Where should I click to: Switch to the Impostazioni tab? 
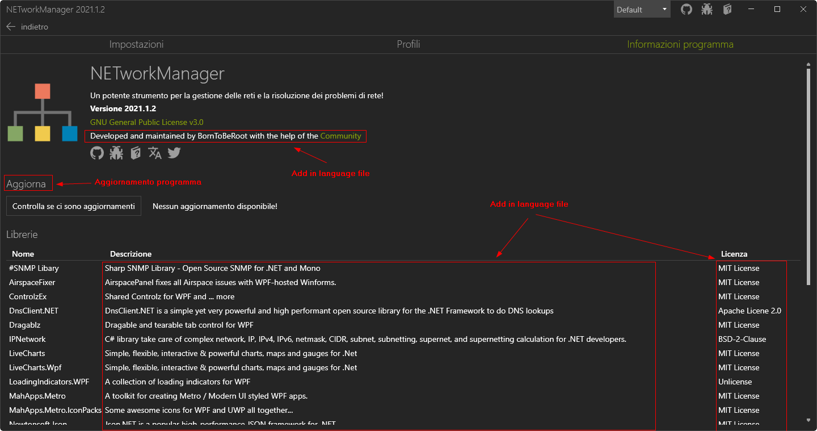pyautogui.click(x=136, y=44)
